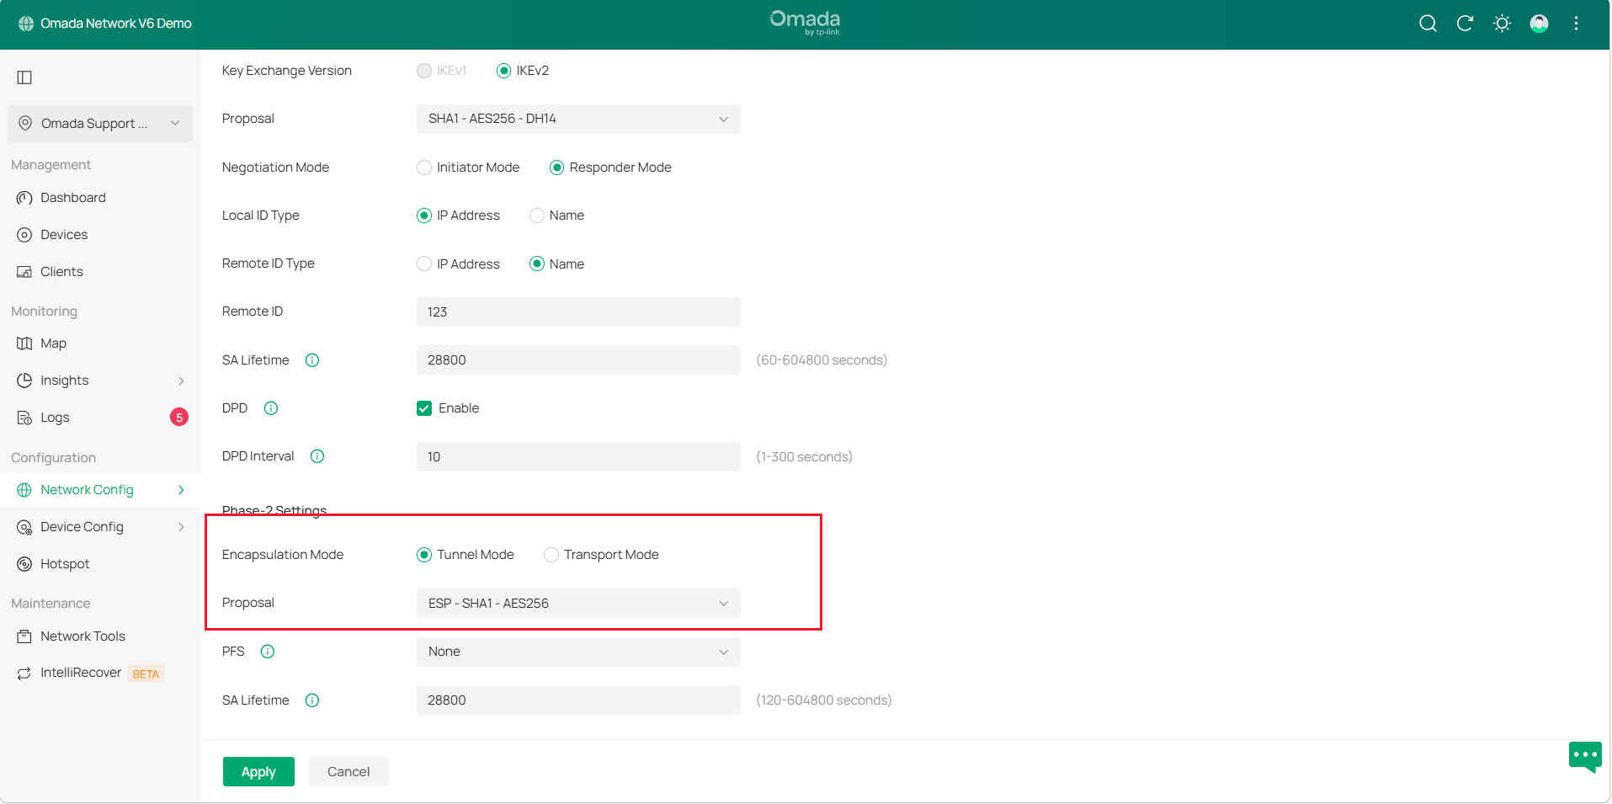The width and height of the screenshot is (1612, 804).
Task: Select Initiator Mode for negotiation
Action: coord(424,168)
